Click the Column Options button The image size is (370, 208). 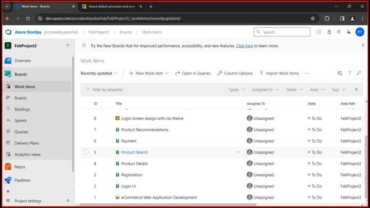[x=235, y=73]
